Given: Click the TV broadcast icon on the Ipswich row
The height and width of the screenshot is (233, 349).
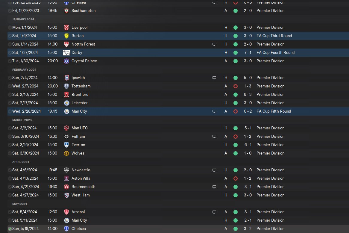Looking at the screenshot, I should click(x=214, y=78).
